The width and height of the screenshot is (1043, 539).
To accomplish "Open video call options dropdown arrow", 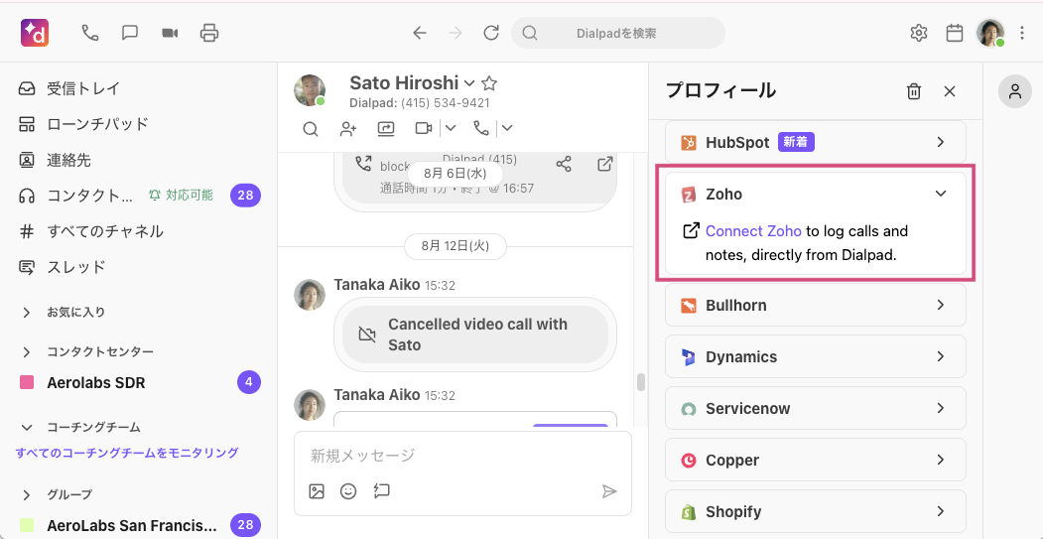I will pos(450,128).
